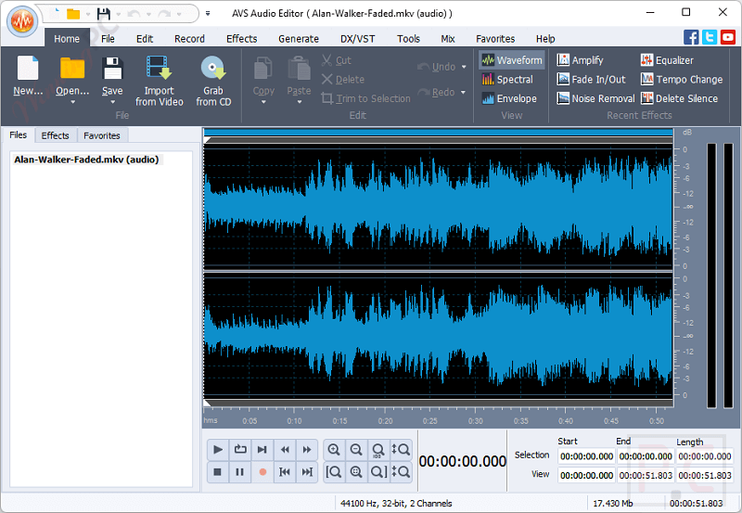This screenshot has width=742, height=513.
Task: Click the Grab from CD icon
Action: click(x=213, y=70)
